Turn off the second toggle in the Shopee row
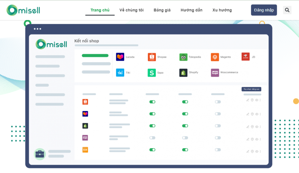The height and width of the screenshot is (173, 299). 185,102
